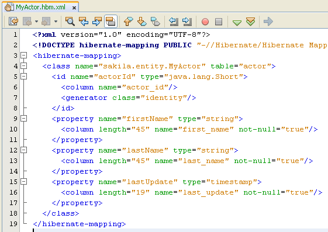Collapse the hibernate-mapping fold on line 3
Viewport: 328px width, 232px height.
[x=24, y=56]
